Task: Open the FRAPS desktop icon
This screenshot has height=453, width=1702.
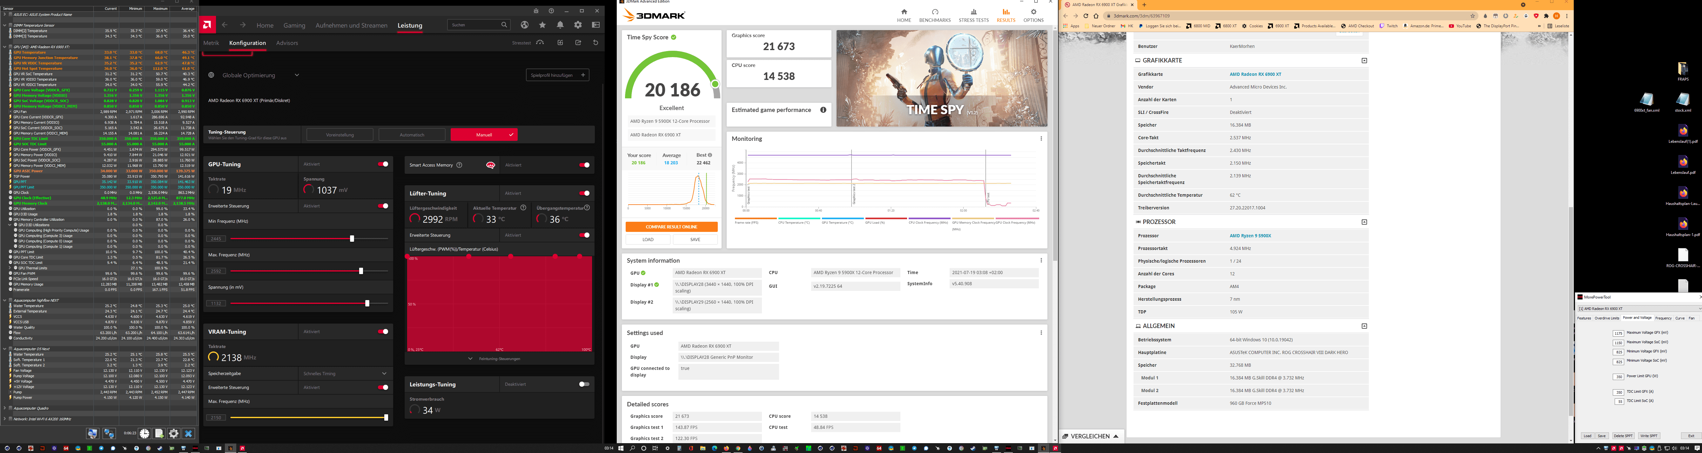Action: (x=1683, y=71)
